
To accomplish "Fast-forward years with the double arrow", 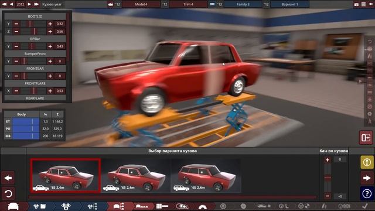I will pyautogui.click(x=36, y=4).
